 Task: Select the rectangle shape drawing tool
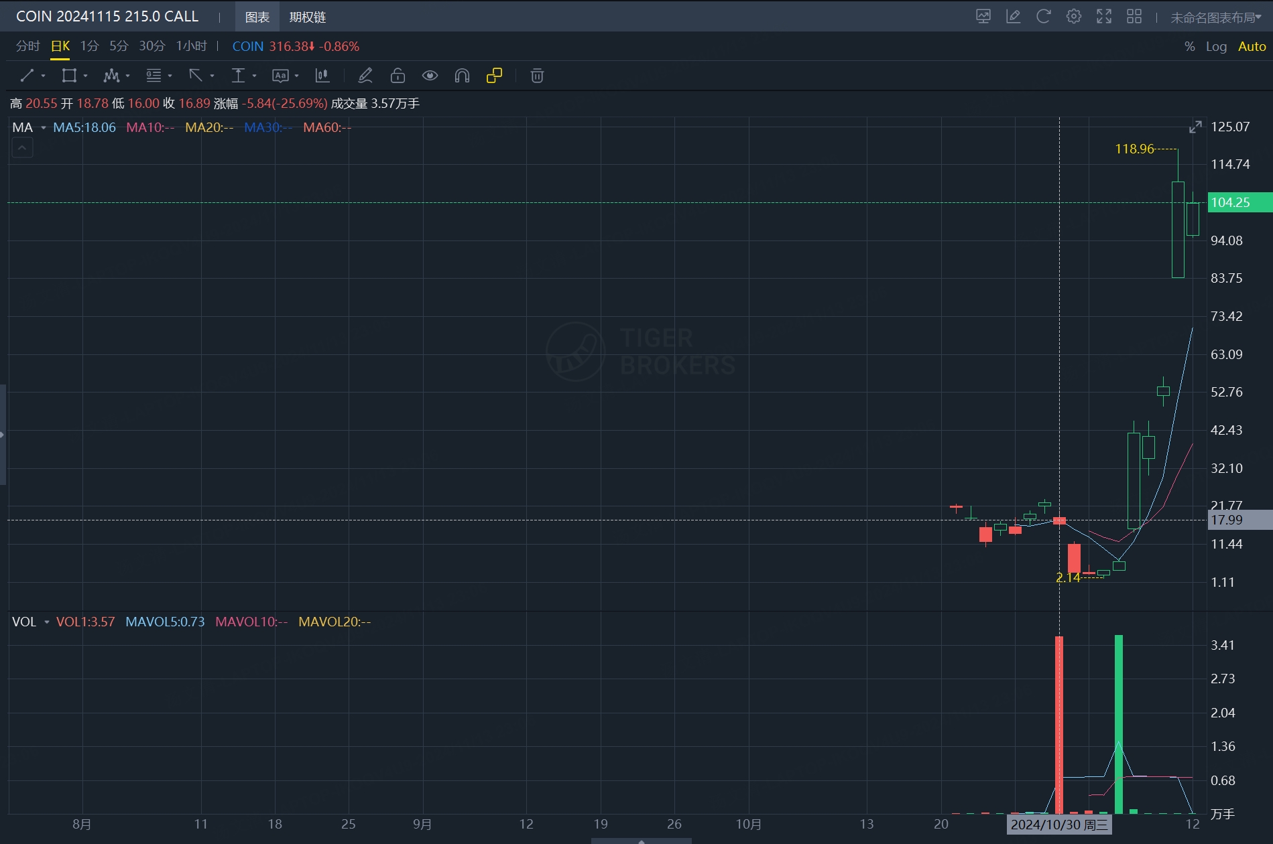[69, 76]
